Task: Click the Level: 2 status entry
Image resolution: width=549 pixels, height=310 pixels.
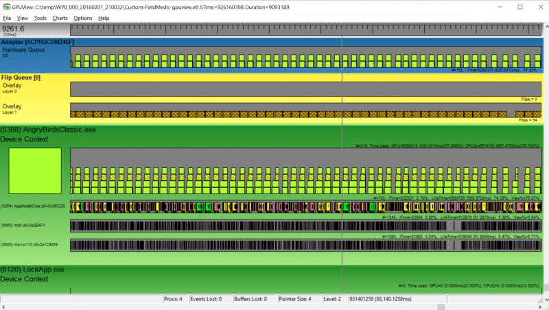Action: point(332,299)
